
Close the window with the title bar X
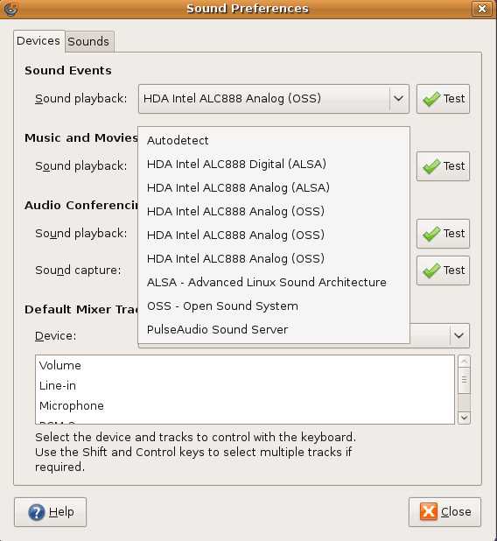coord(482,8)
